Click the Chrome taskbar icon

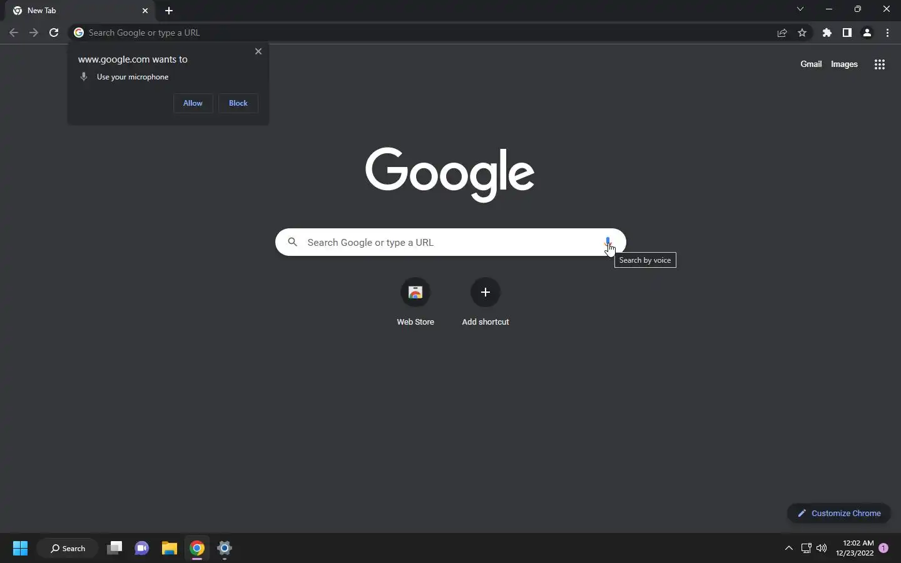(197, 548)
